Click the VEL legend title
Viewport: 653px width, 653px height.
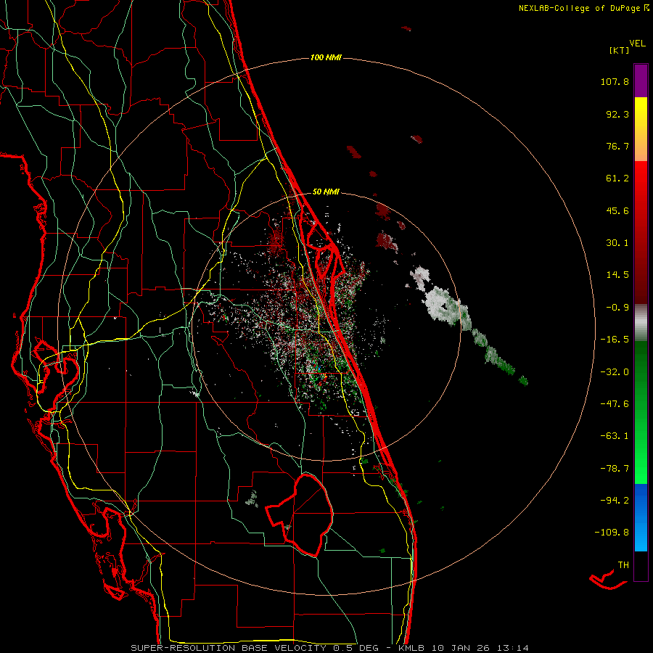pyautogui.click(x=637, y=44)
